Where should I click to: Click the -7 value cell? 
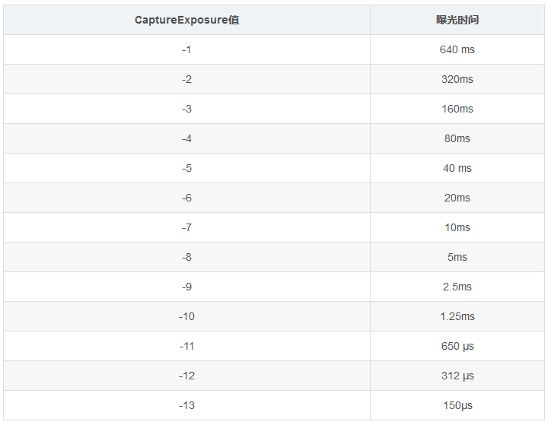coord(186,227)
